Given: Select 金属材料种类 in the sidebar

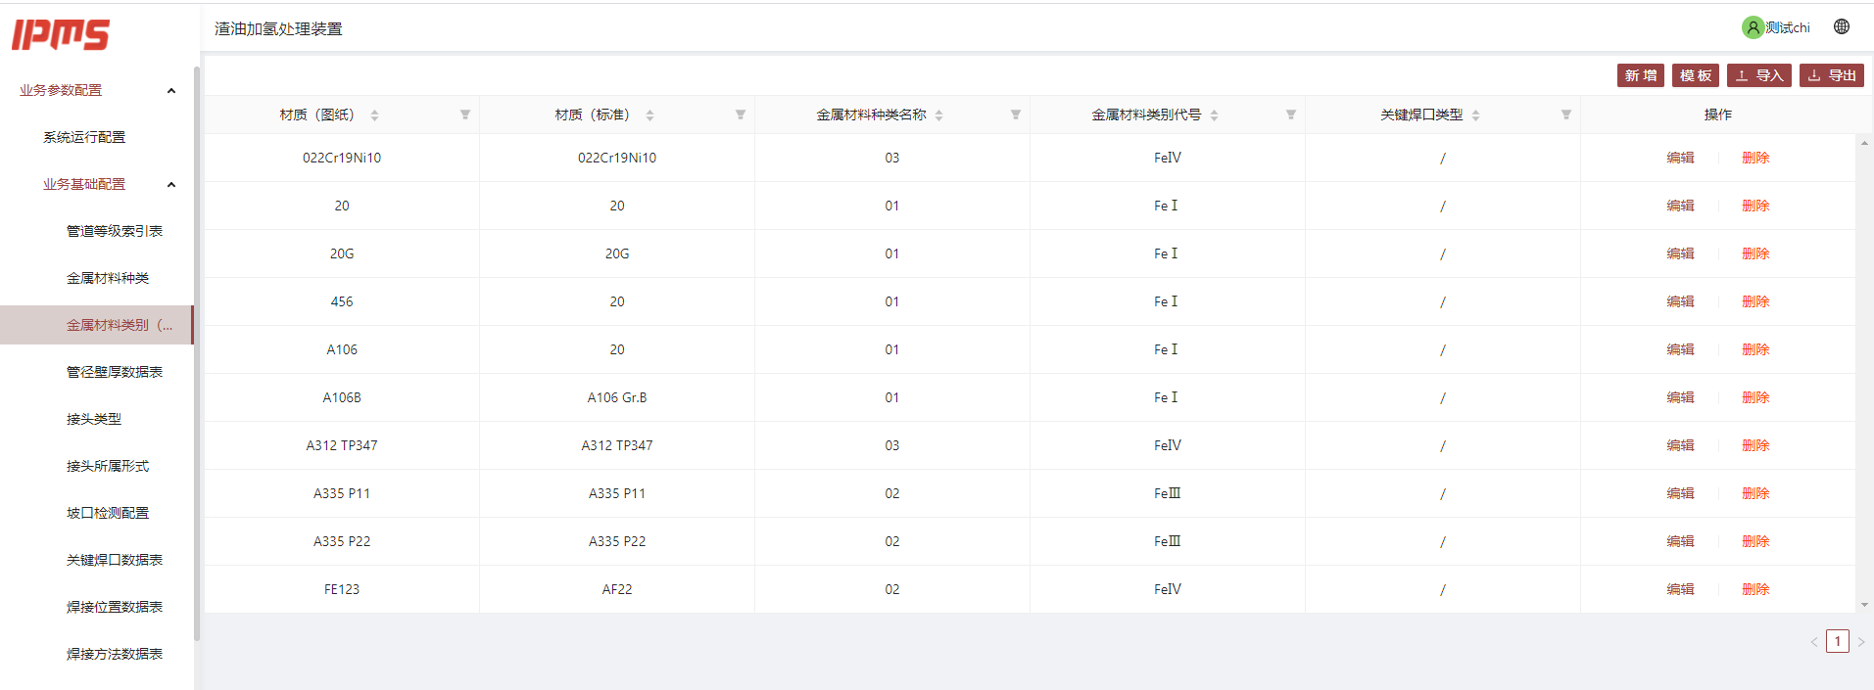Looking at the screenshot, I should pos(108,278).
